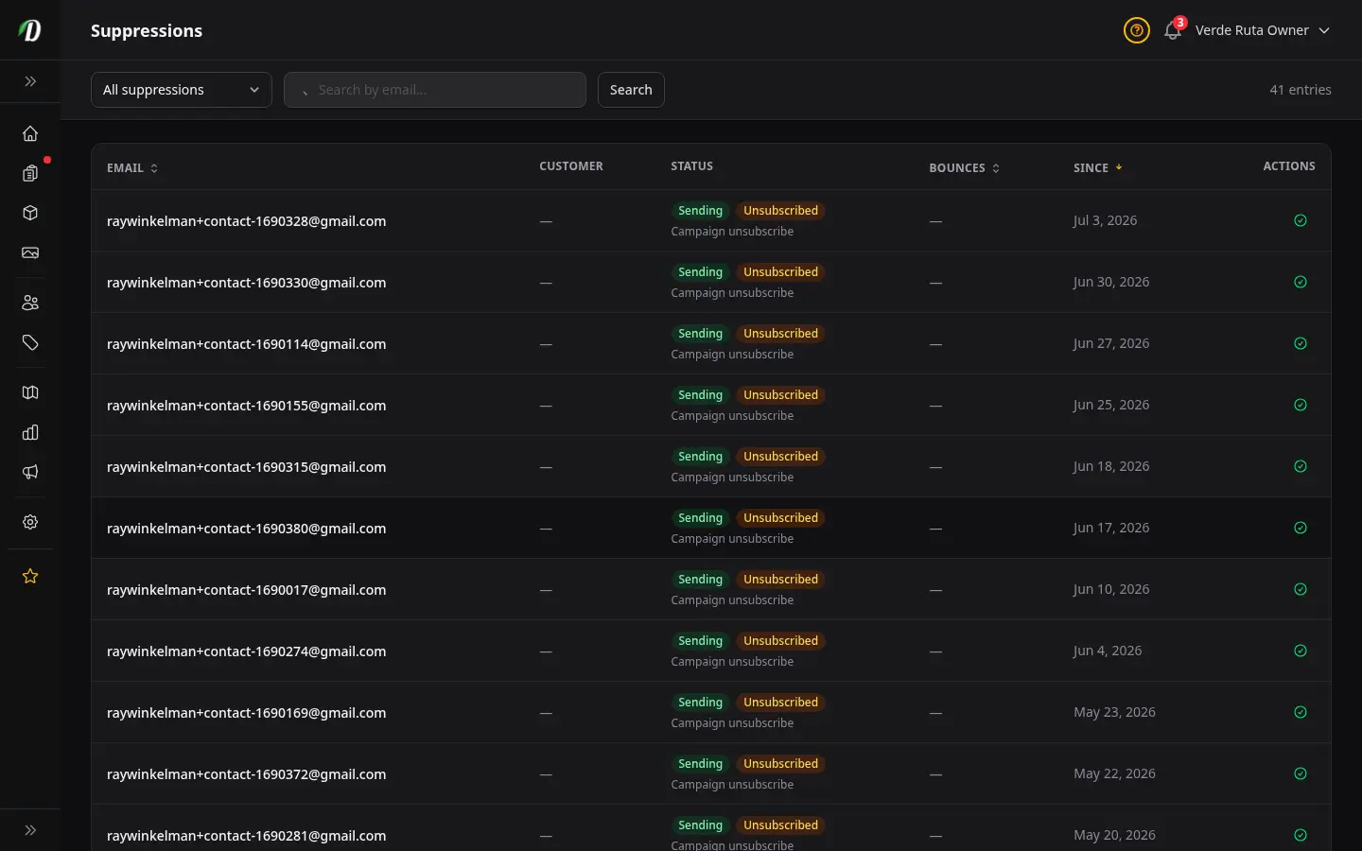Expand sidebar using bottom chevrons
Screen dimensions: 1362x851
(30, 830)
